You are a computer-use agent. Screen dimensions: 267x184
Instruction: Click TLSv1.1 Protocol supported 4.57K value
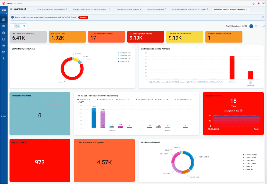pos(104,162)
